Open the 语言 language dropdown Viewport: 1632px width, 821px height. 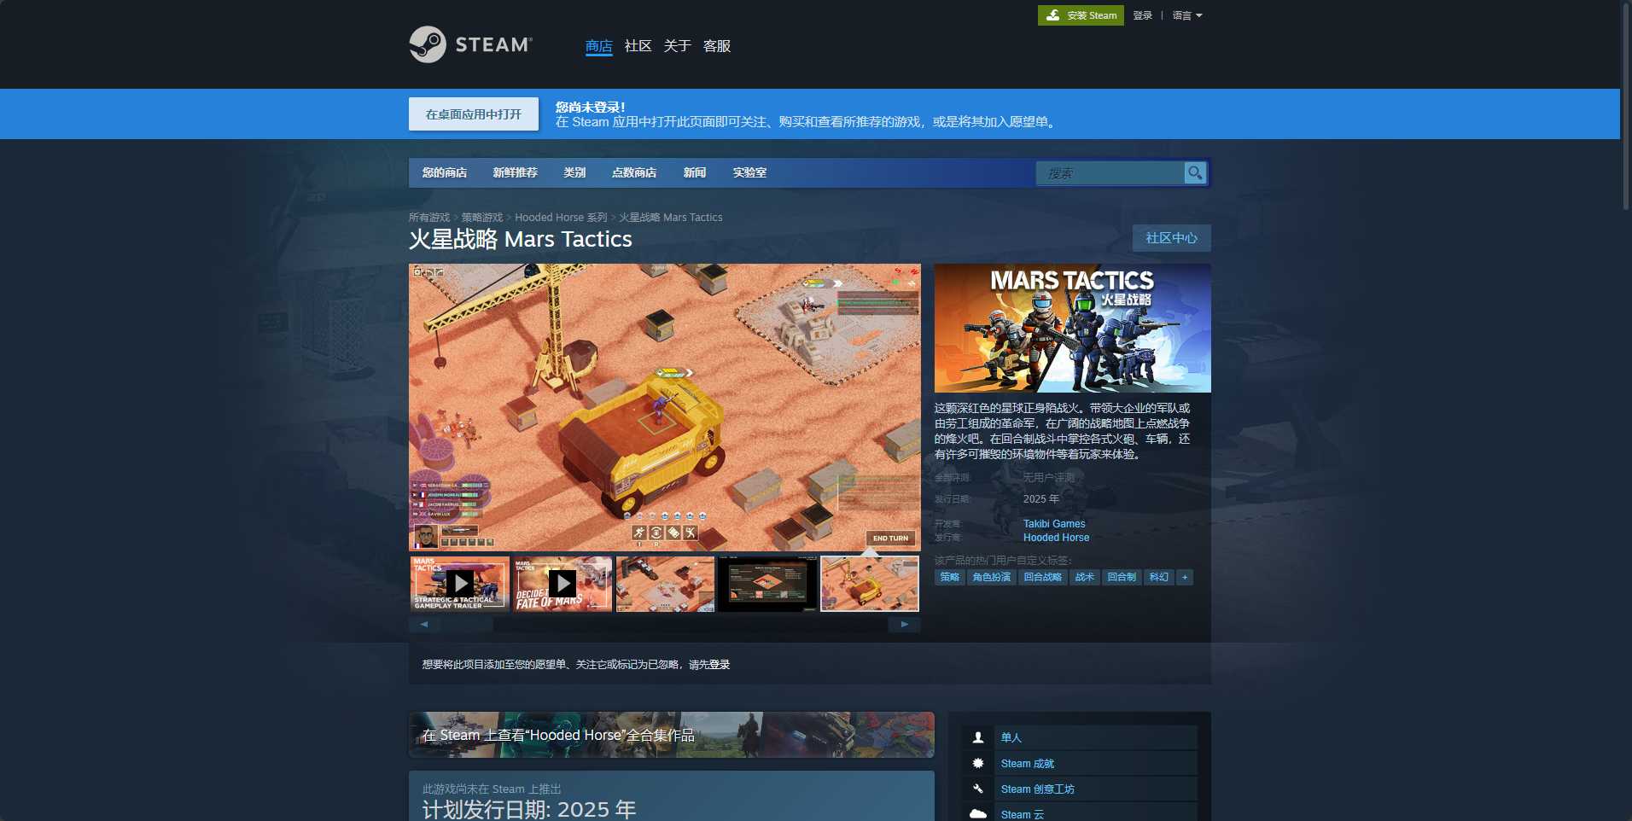(1187, 15)
